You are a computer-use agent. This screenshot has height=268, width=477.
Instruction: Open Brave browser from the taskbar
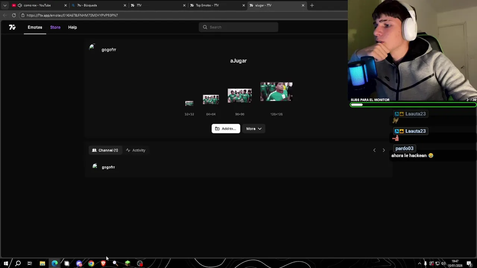pos(103,264)
